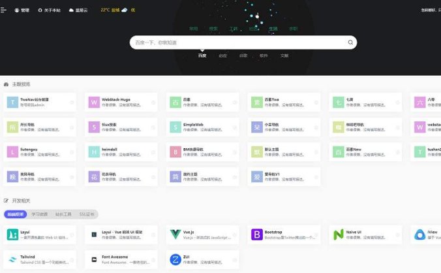Screen dimensions: 441x273
Task: Select the 生活 search category
Action: pyautogui.click(x=273, y=29)
